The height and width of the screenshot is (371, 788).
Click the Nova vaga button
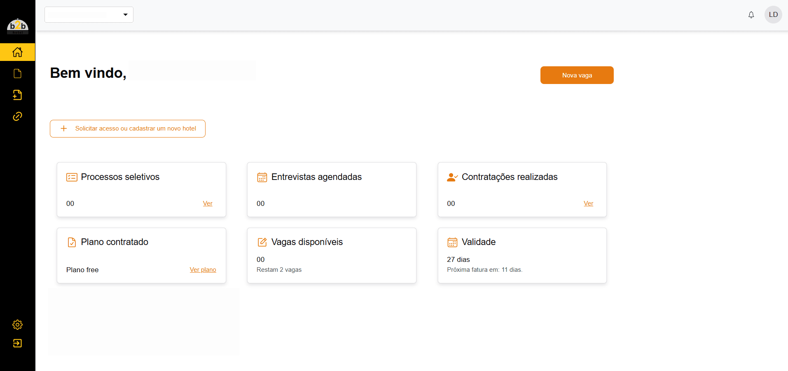[577, 75]
